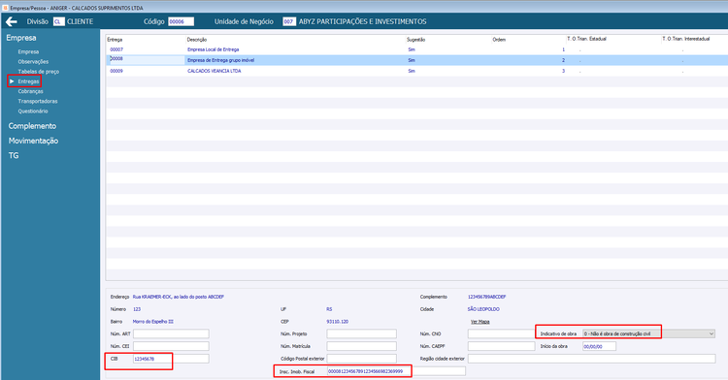Open Tabelas de preço menu item

click(x=39, y=72)
